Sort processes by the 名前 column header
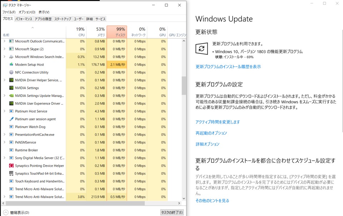This screenshot has height=216, width=343. [33, 32]
